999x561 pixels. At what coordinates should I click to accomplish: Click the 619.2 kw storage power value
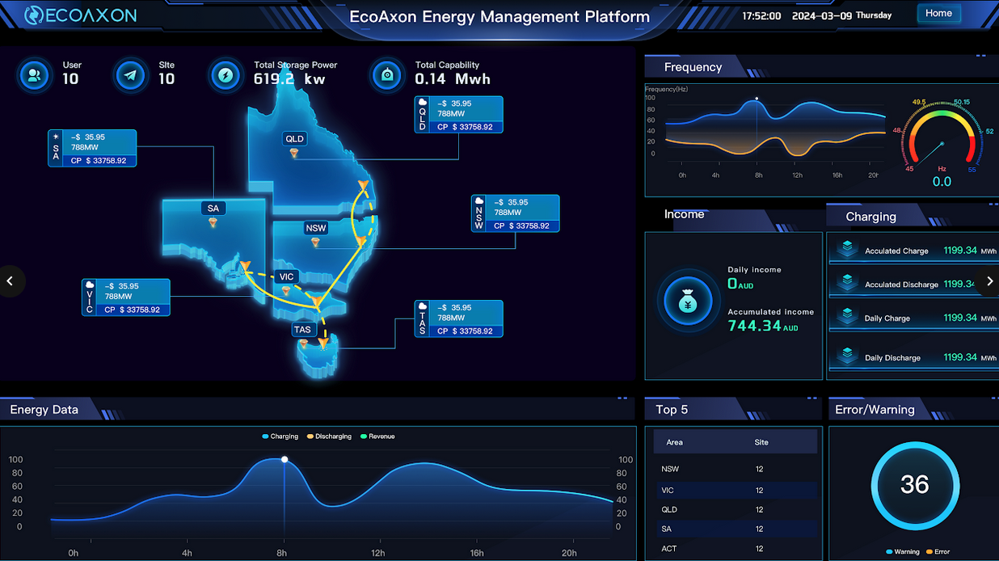(289, 79)
